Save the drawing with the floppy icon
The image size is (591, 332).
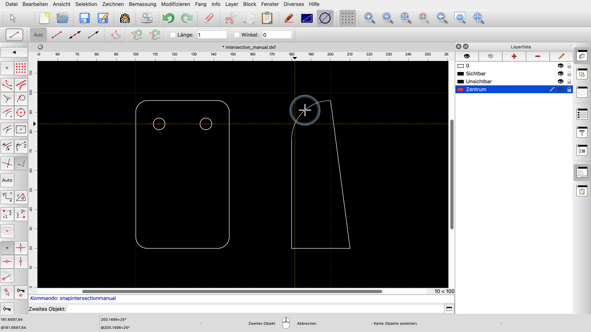[x=85, y=18]
